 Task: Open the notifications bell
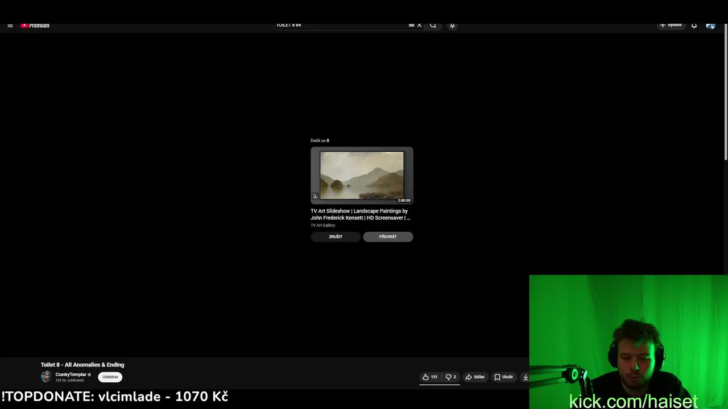tap(694, 26)
